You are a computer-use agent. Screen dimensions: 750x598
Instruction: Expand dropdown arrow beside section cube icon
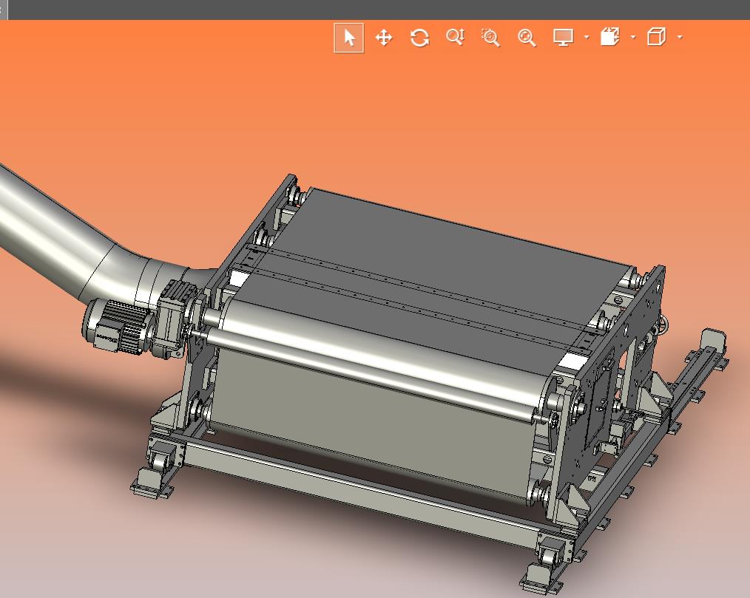(633, 37)
